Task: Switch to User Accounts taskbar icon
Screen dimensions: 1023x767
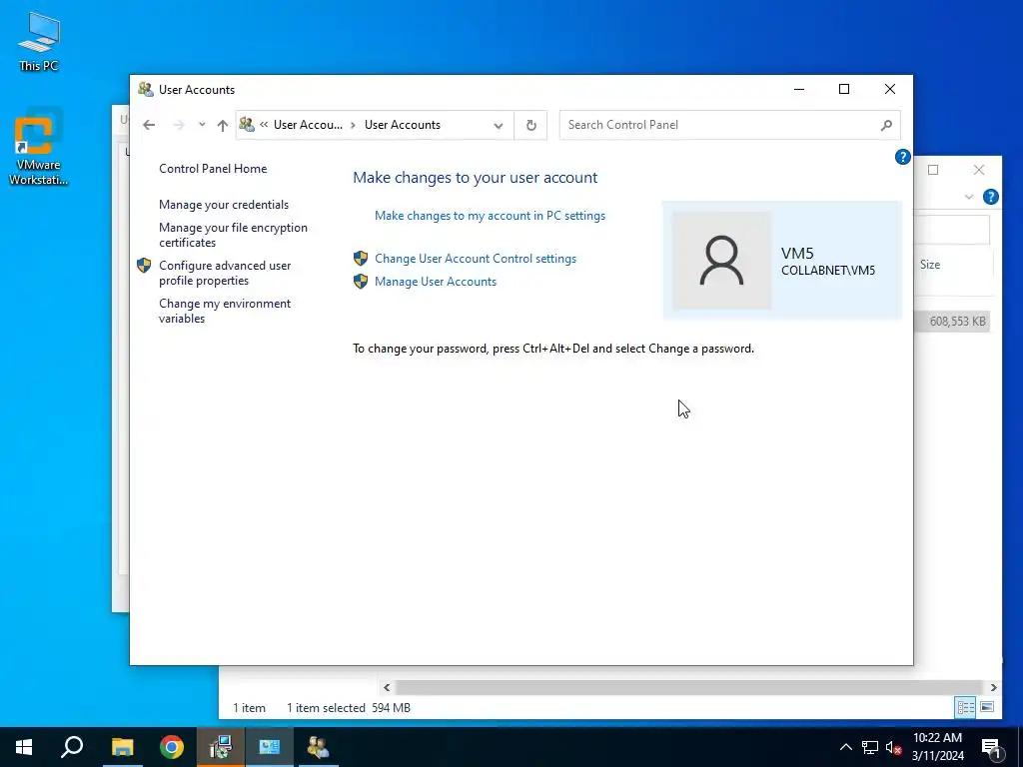Action: point(319,747)
